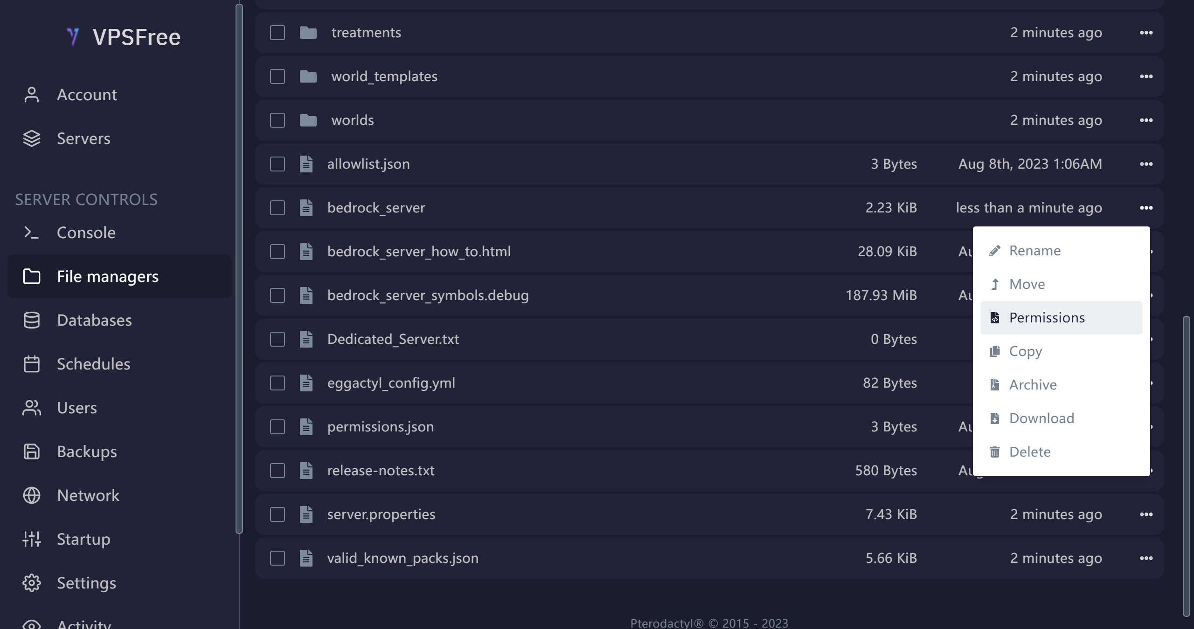Click the Schedules calendar icon
1194x629 pixels.
pyautogui.click(x=31, y=364)
